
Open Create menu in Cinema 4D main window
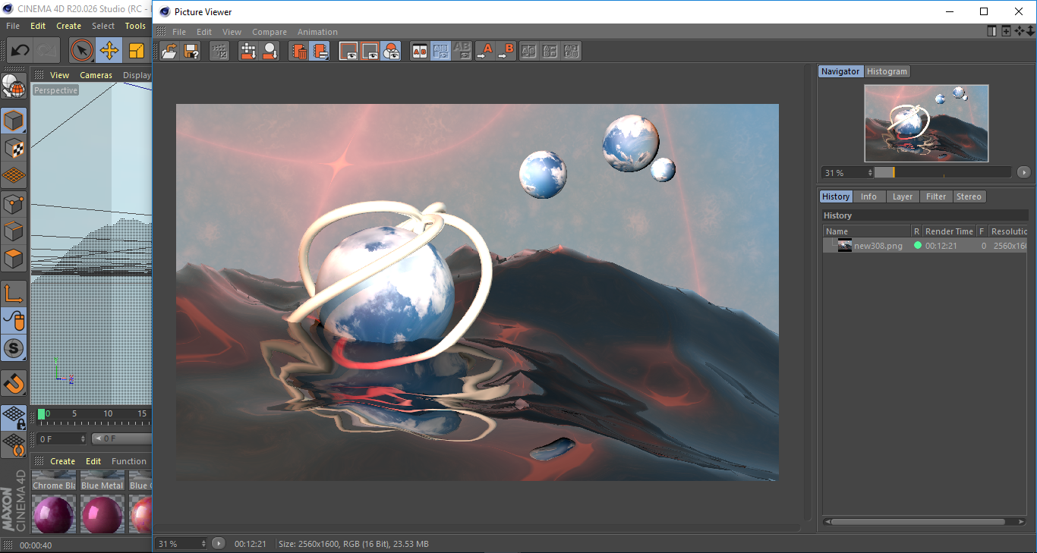pos(68,26)
